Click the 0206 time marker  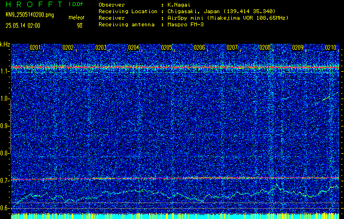(200, 48)
